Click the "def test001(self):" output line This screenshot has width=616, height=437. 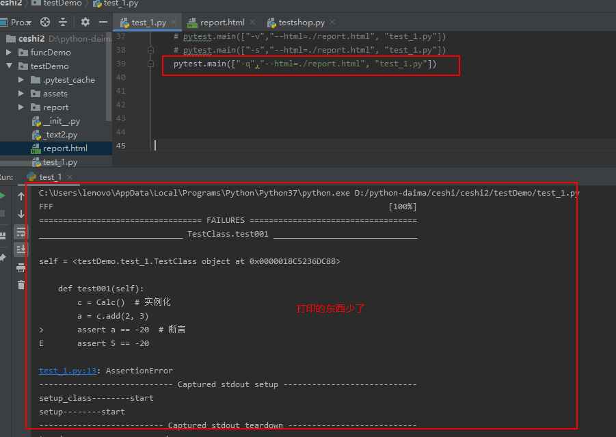click(101, 289)
